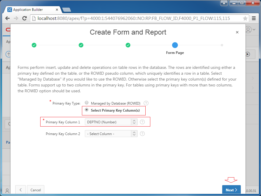Open a new browser tab
This screenshot has height=196, width=261.
(x=67, y=10)
